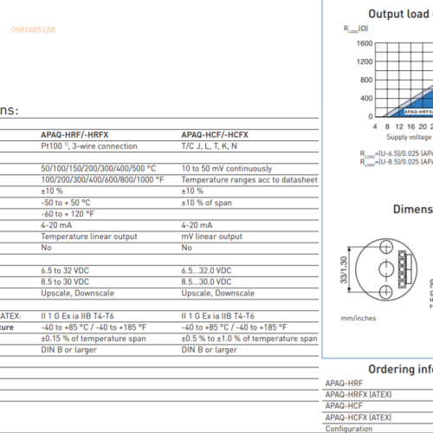Image resolution: width=433 pixels, height=433 pixels.
Task: Click the 16 tick on supply voltage axis
Action: pyautogui.click(x=411, y=126)
